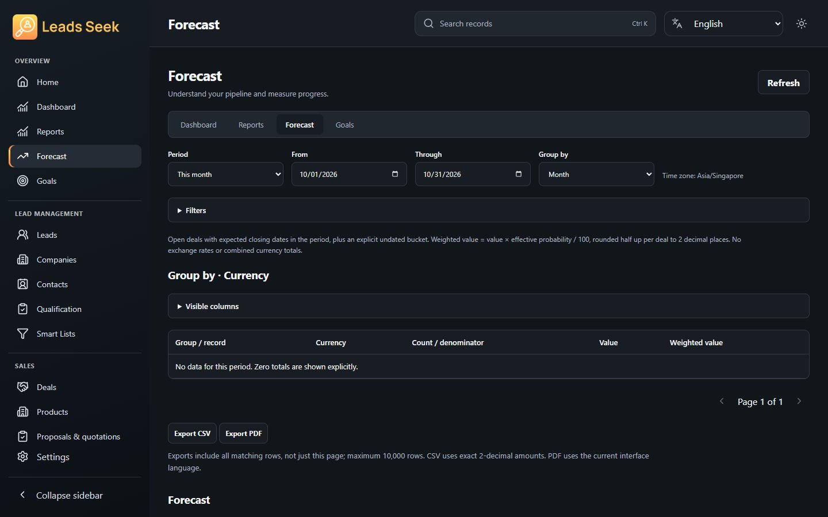Click the Leads people icon

22,235
